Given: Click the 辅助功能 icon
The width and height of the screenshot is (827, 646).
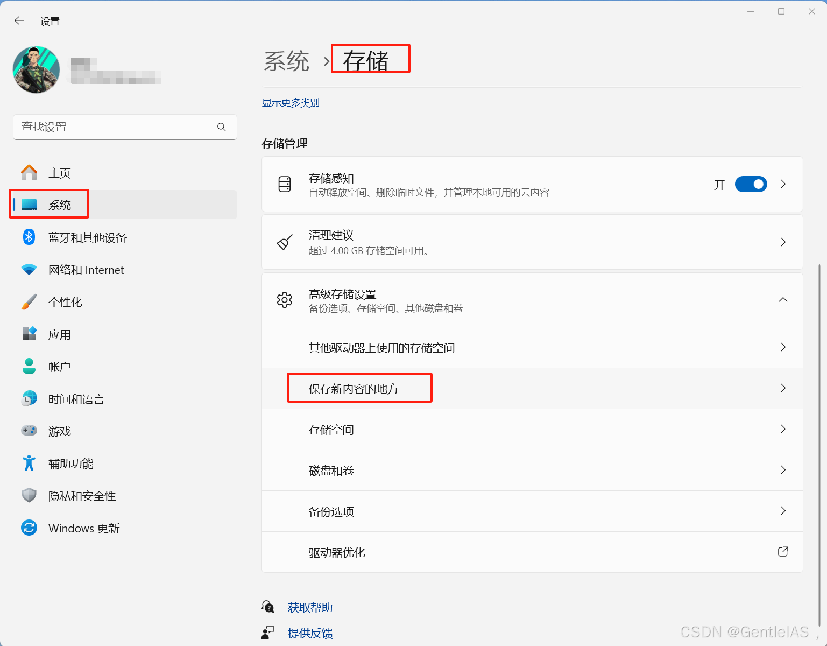Looking at the screenshot, I should tap(29, 463).
